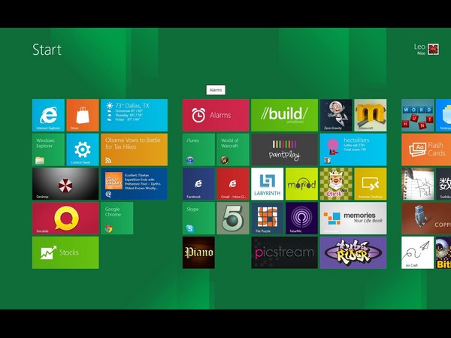Open the Stocks tile
This screenshot has width=451, height=338.
[x=65, y=252]
